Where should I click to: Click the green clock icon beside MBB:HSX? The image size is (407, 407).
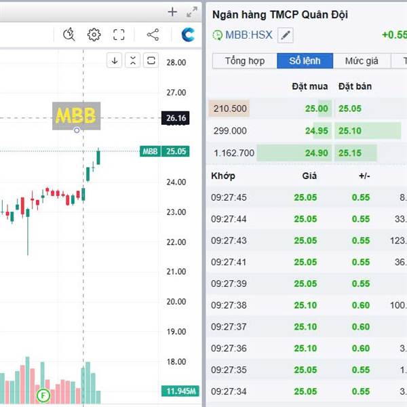tap(218, 35)
